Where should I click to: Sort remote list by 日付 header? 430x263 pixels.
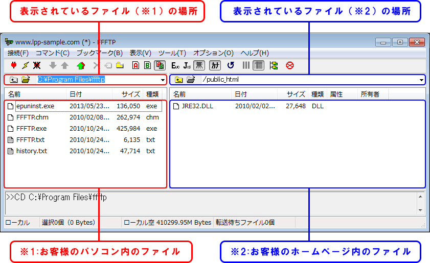(x=255, y=94)
